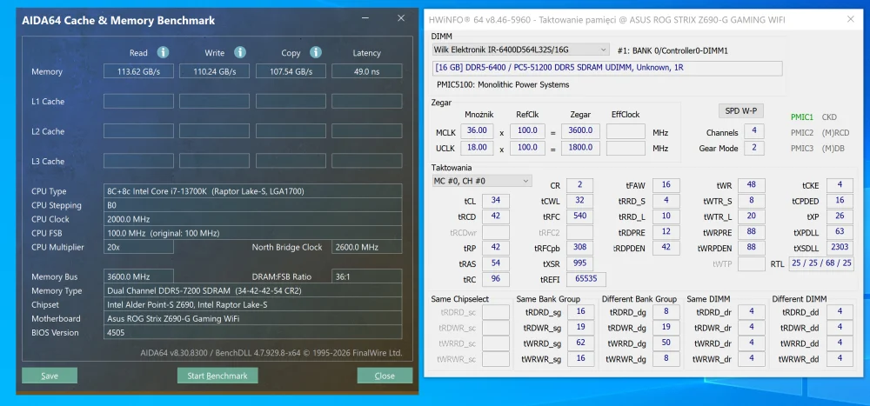Click the CKD label
Image resolution: width=870 pixels, height=406 pixels.
coord(829,117)
